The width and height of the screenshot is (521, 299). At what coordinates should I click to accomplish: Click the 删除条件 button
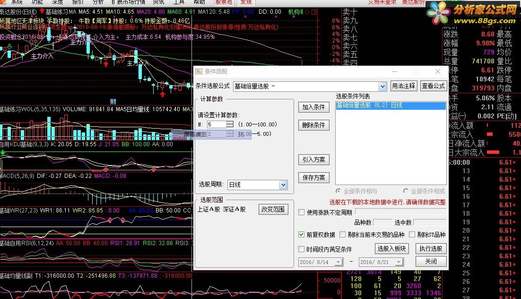(313, 125)
